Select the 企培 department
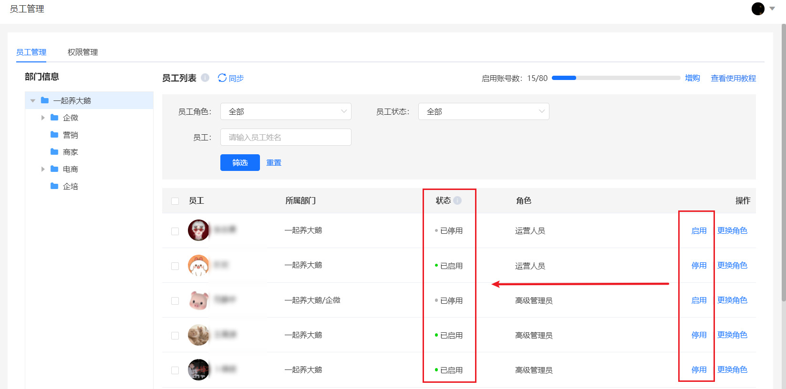Viewport: 786px width, 389px height. [x=71, y=186]
